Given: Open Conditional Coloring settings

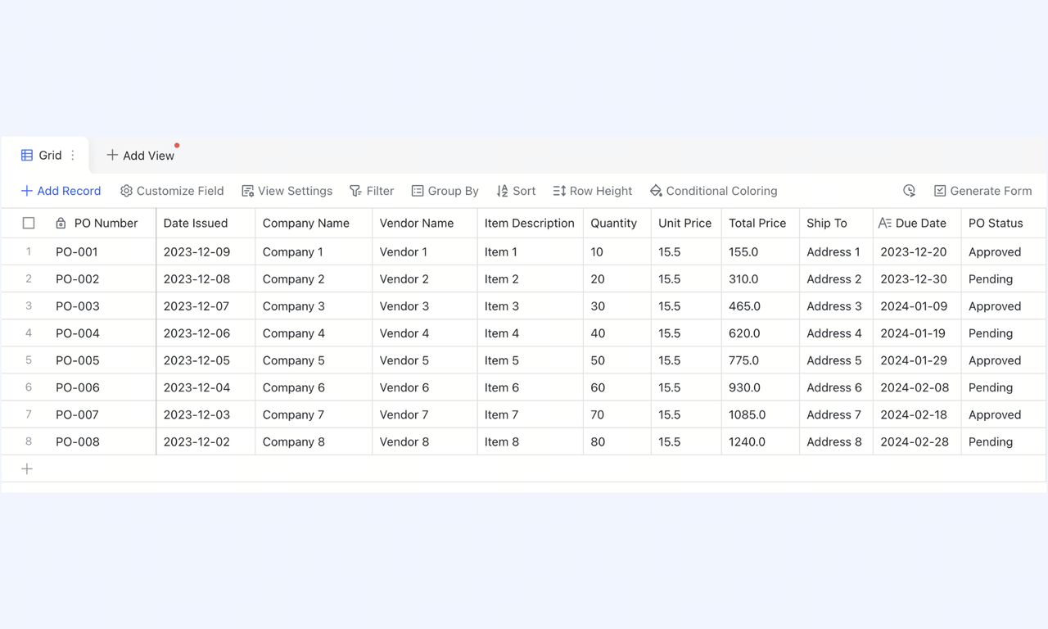Looking at the screenshot, I should click(x=713, y=191).
